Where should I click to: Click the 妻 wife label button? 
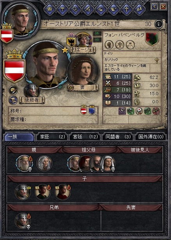(83, 88)
